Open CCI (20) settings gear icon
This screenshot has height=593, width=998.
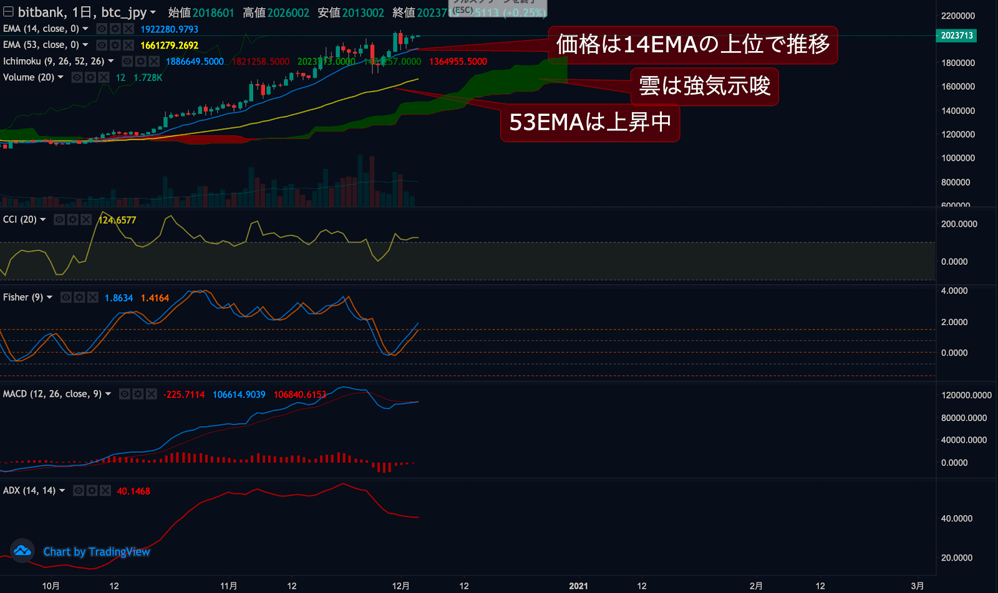(x=73, y=219)
